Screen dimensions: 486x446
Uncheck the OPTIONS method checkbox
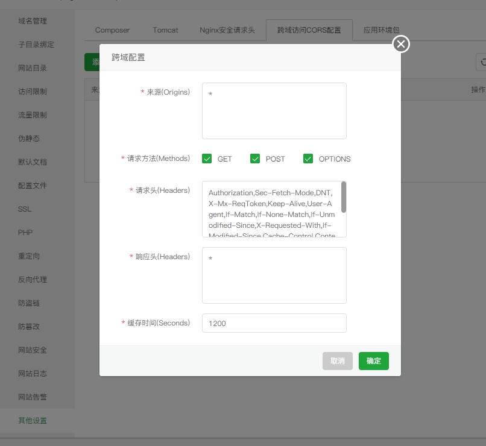[x=308, y=159]
